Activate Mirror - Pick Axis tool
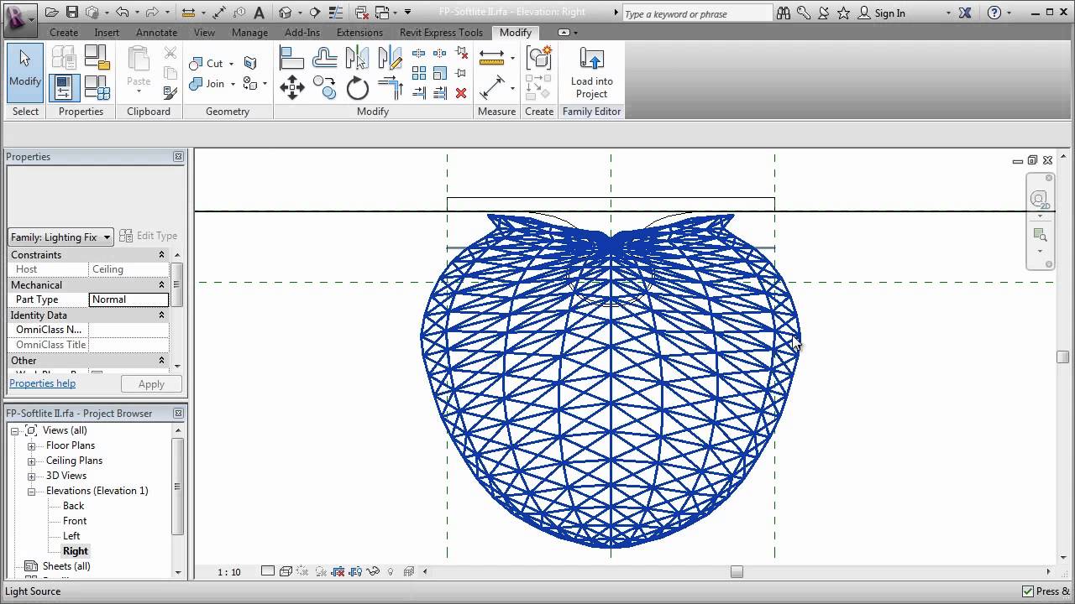Screen dimensions: 1075x604 (x=357, y=58)
